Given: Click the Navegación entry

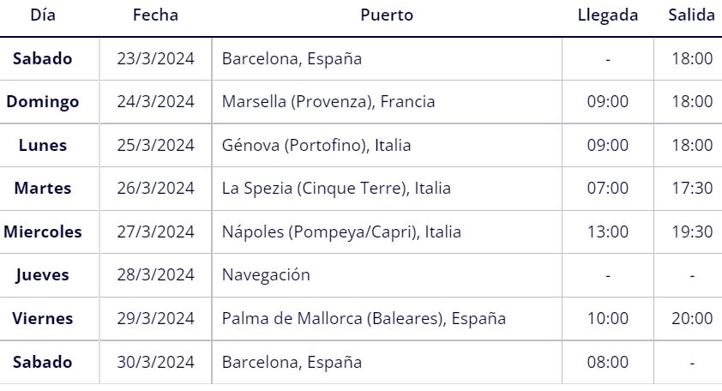Looking at the screenshot, I should point(266,275).
